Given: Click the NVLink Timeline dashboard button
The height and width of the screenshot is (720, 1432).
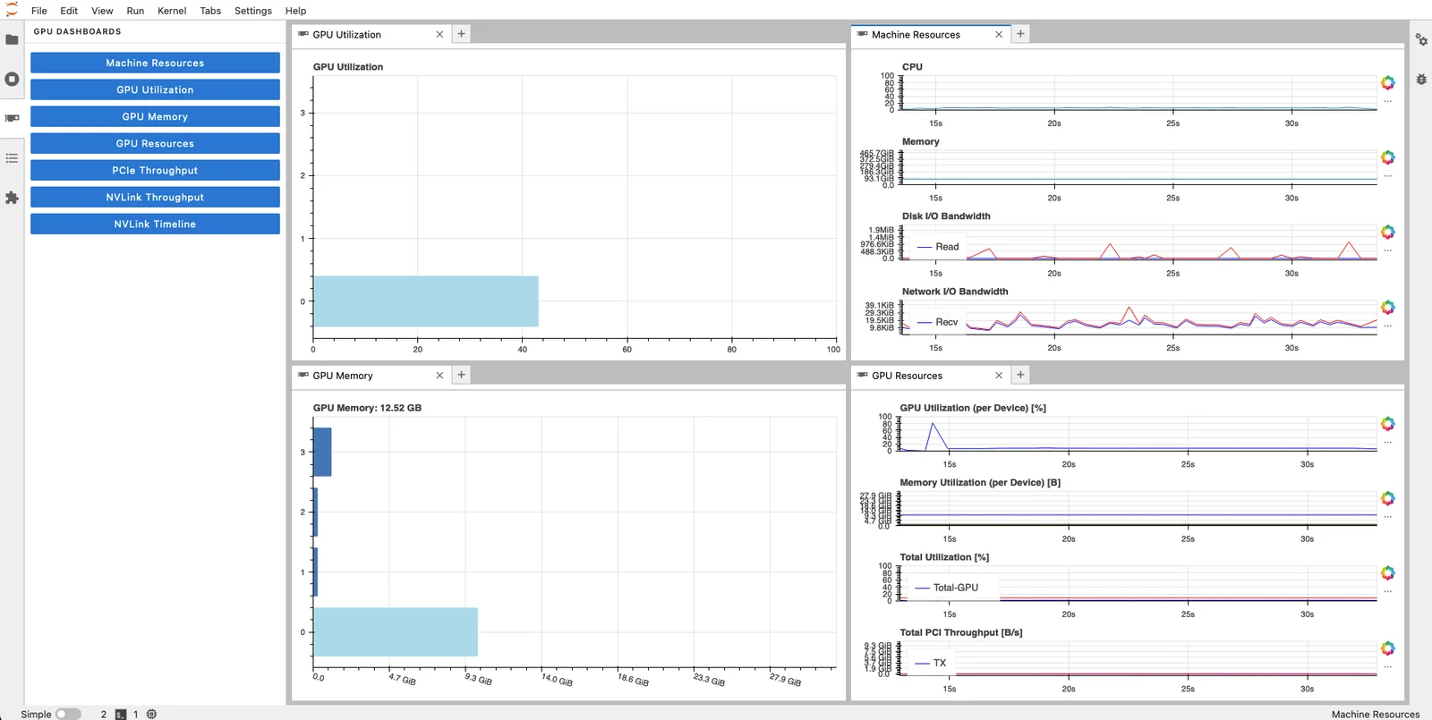Looking at the screenshot, I should click(155, 224).
